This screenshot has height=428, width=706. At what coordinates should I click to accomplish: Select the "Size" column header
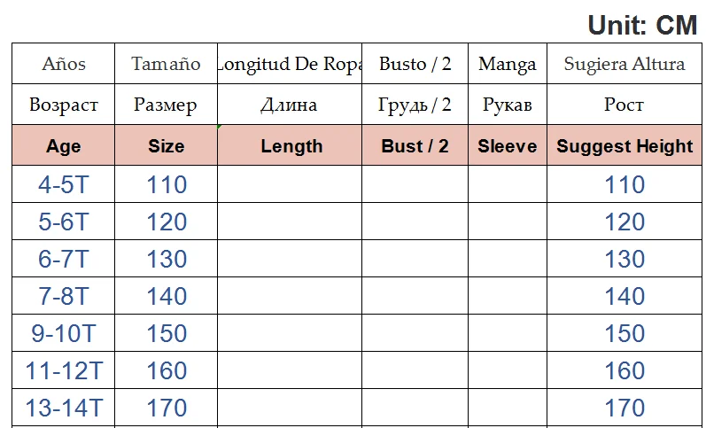coord(167,146)
